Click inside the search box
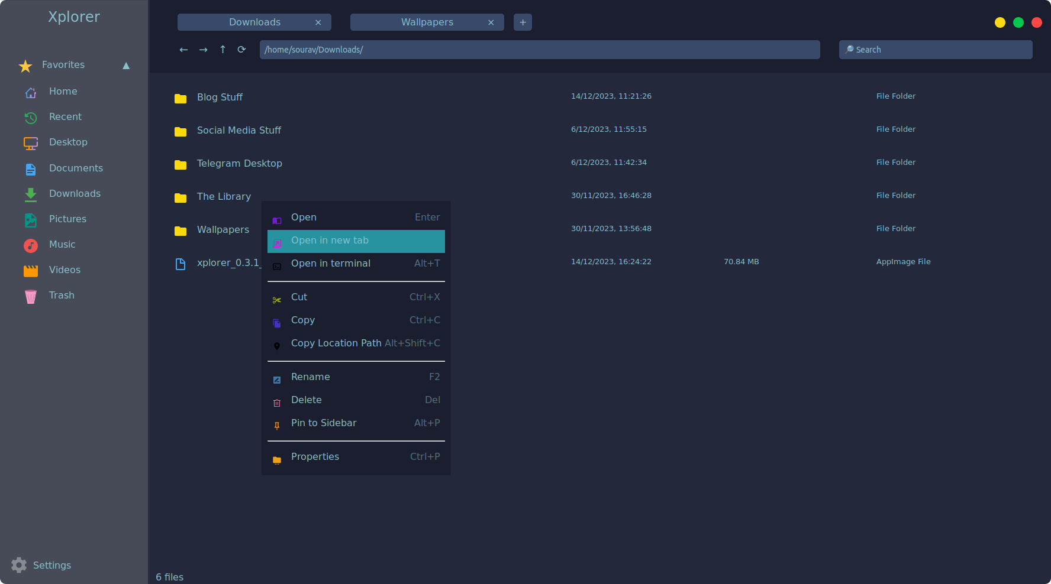 935,50
